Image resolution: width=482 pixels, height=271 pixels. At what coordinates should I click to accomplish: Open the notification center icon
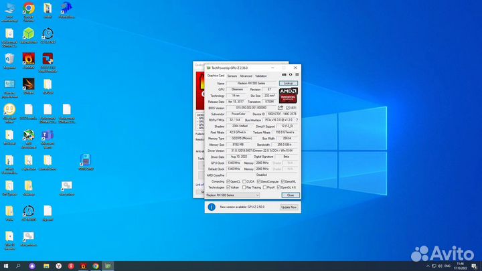tap(475, 266)
